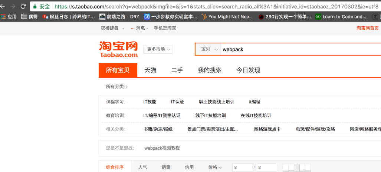Viewport: 381px width, 172px height.
Task: Sort results by 人气
Action: 142,167
